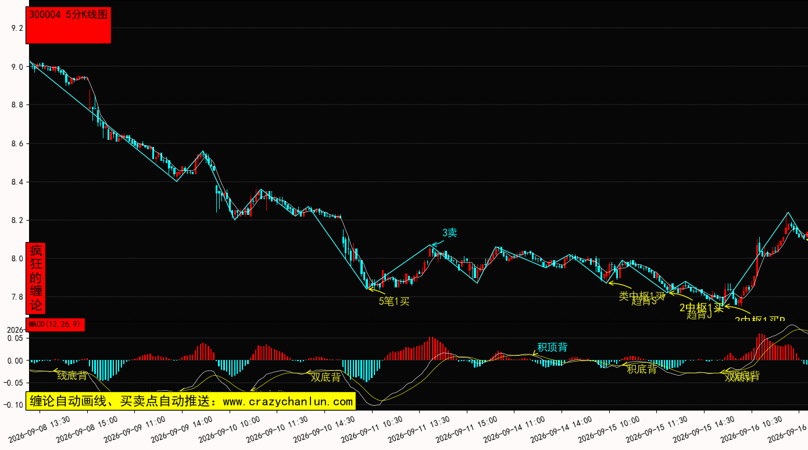Click the 0.05 MACD axis tick
Image resolution: width=808 pixels, height=450 pixels.
(x=15, y=338)
